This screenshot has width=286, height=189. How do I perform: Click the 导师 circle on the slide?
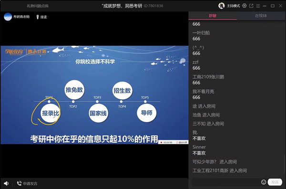point(146,113)
